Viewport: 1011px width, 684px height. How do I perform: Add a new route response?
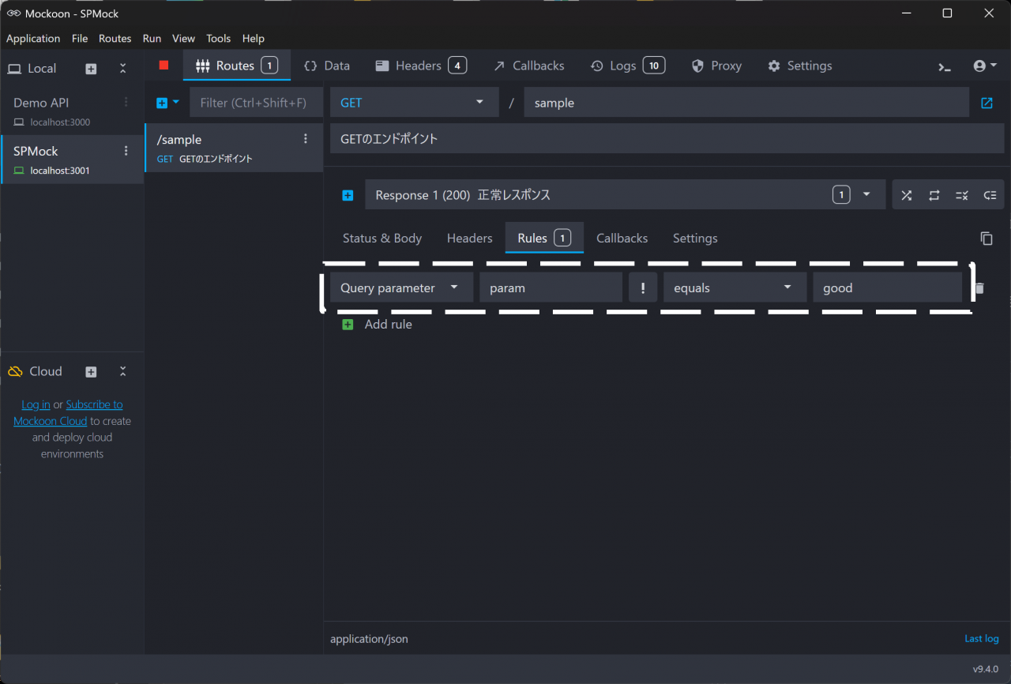(348, 195)
